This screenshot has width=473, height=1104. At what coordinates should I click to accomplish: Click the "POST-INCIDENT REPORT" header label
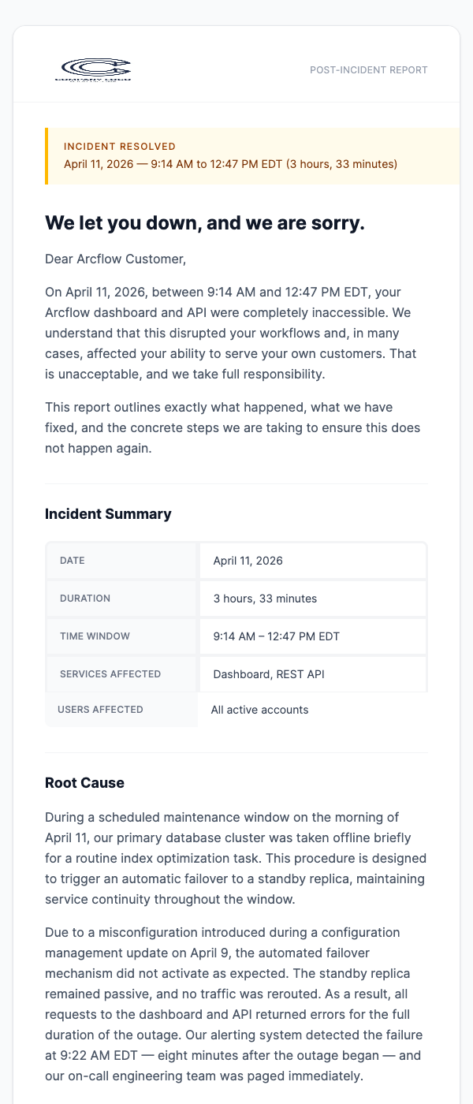(369, 70)
